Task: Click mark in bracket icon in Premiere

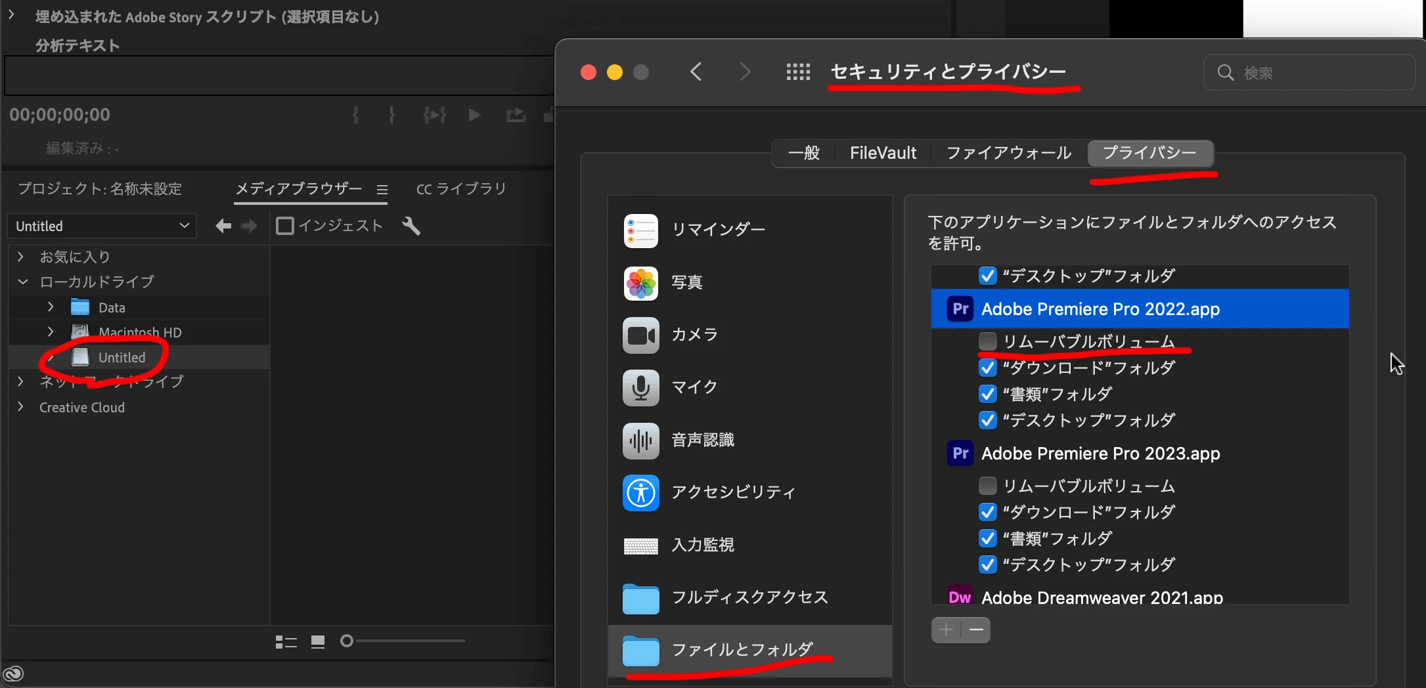Action: pos(355,116)
